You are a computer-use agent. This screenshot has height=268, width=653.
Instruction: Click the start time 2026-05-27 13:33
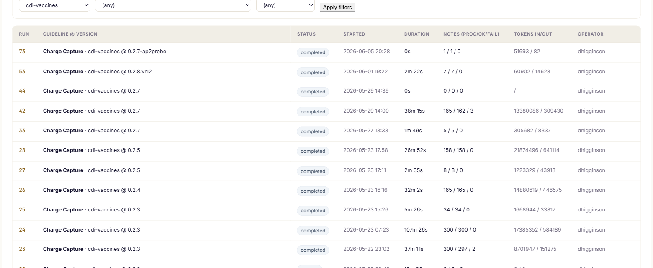coord(366,131)
